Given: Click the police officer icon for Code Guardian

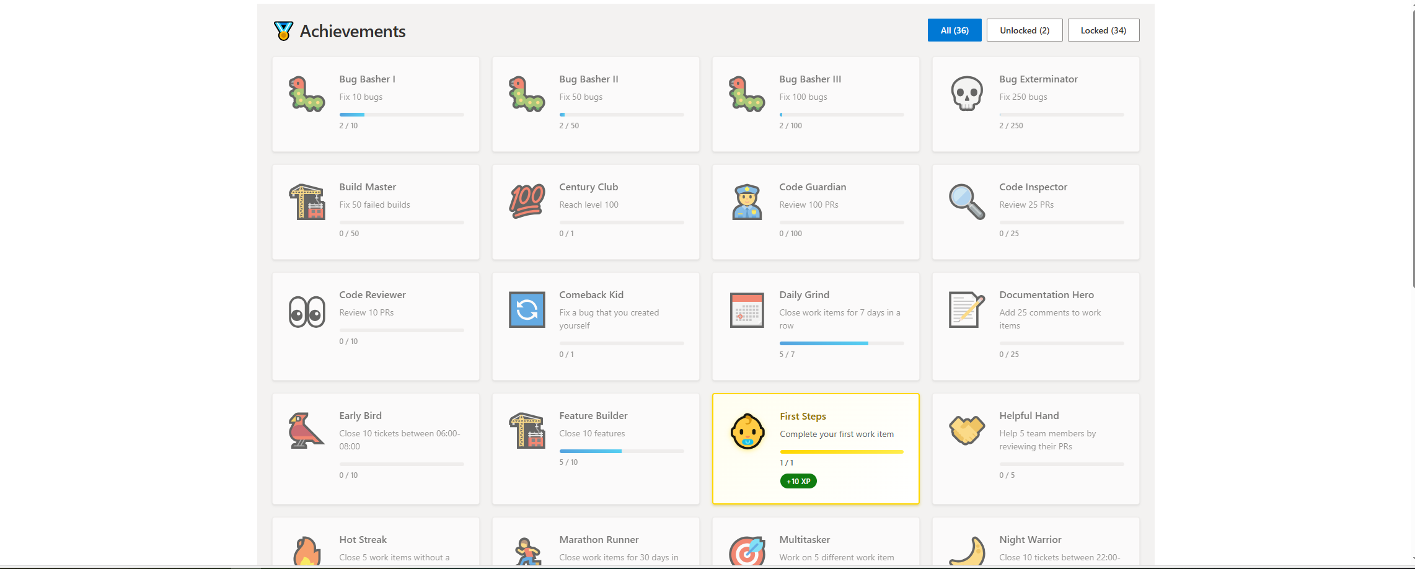Looking at the screenshot, I should point(746,201).
